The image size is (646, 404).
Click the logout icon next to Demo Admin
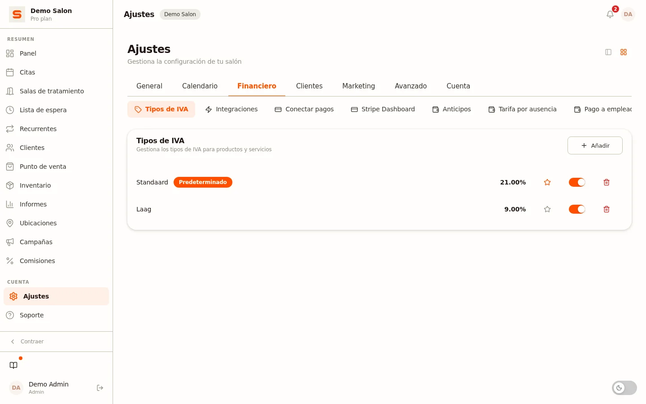coord(100,388)
